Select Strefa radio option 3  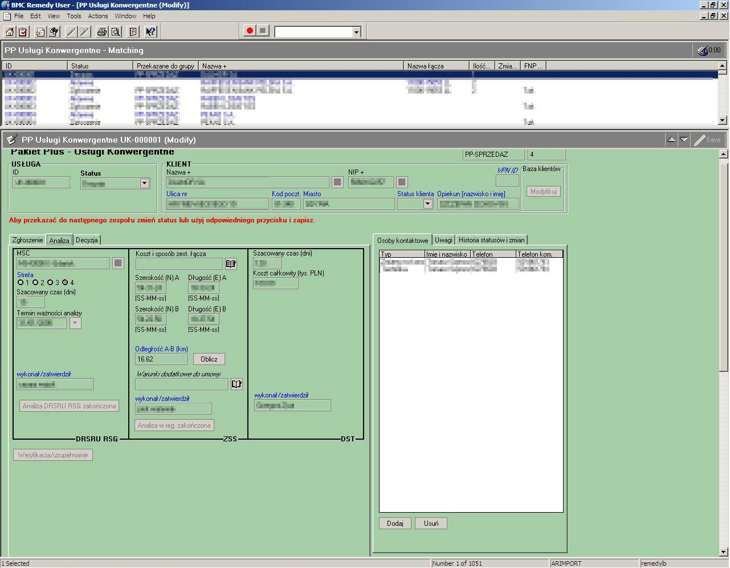coord(50,282)
